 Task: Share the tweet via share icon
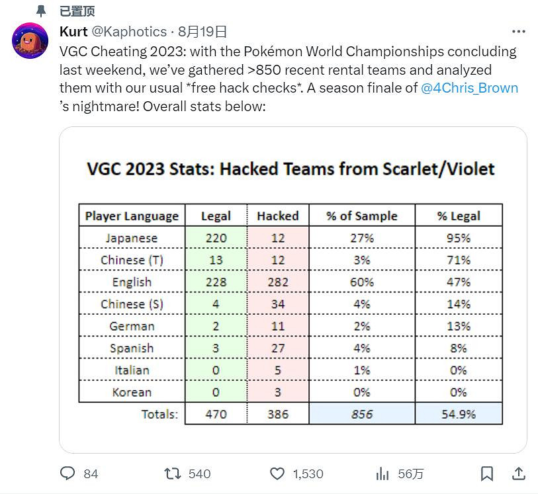(519, 473)
